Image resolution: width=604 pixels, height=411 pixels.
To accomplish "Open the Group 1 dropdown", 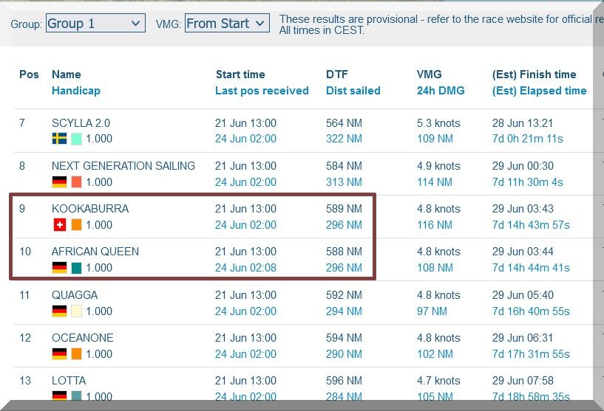I will (x=95, y=24).
